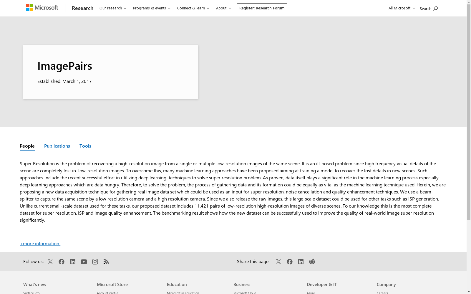Click the Microsoft Store footer heading

[x=112, y=284]
